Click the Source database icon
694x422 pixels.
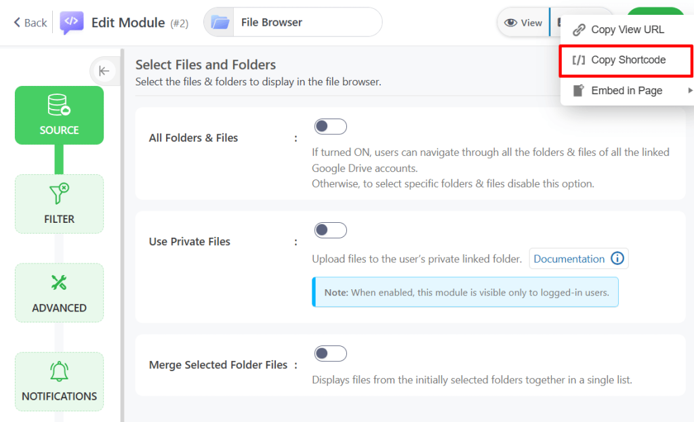[x=59, y=105]
